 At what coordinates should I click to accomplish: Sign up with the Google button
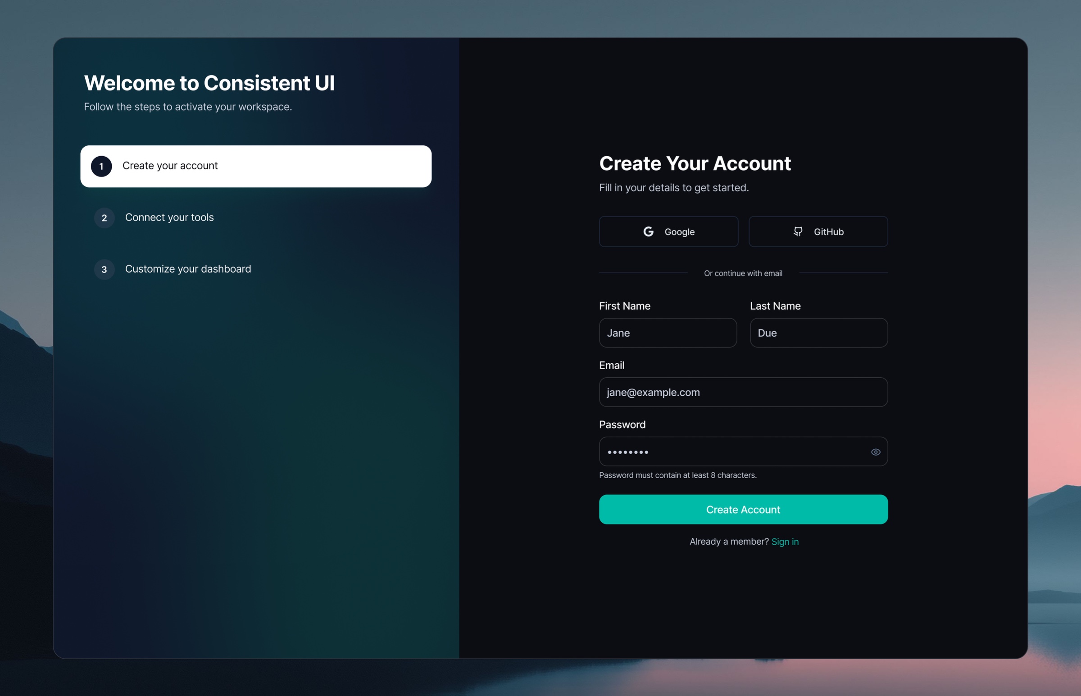click(668, 232)
